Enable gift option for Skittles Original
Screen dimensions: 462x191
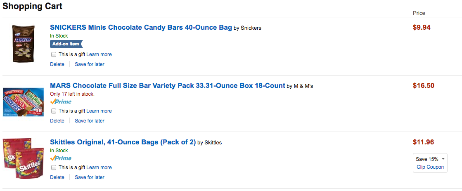point(54,167)
